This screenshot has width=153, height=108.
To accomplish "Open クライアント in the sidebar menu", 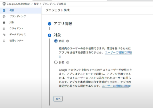I will 16,28.
